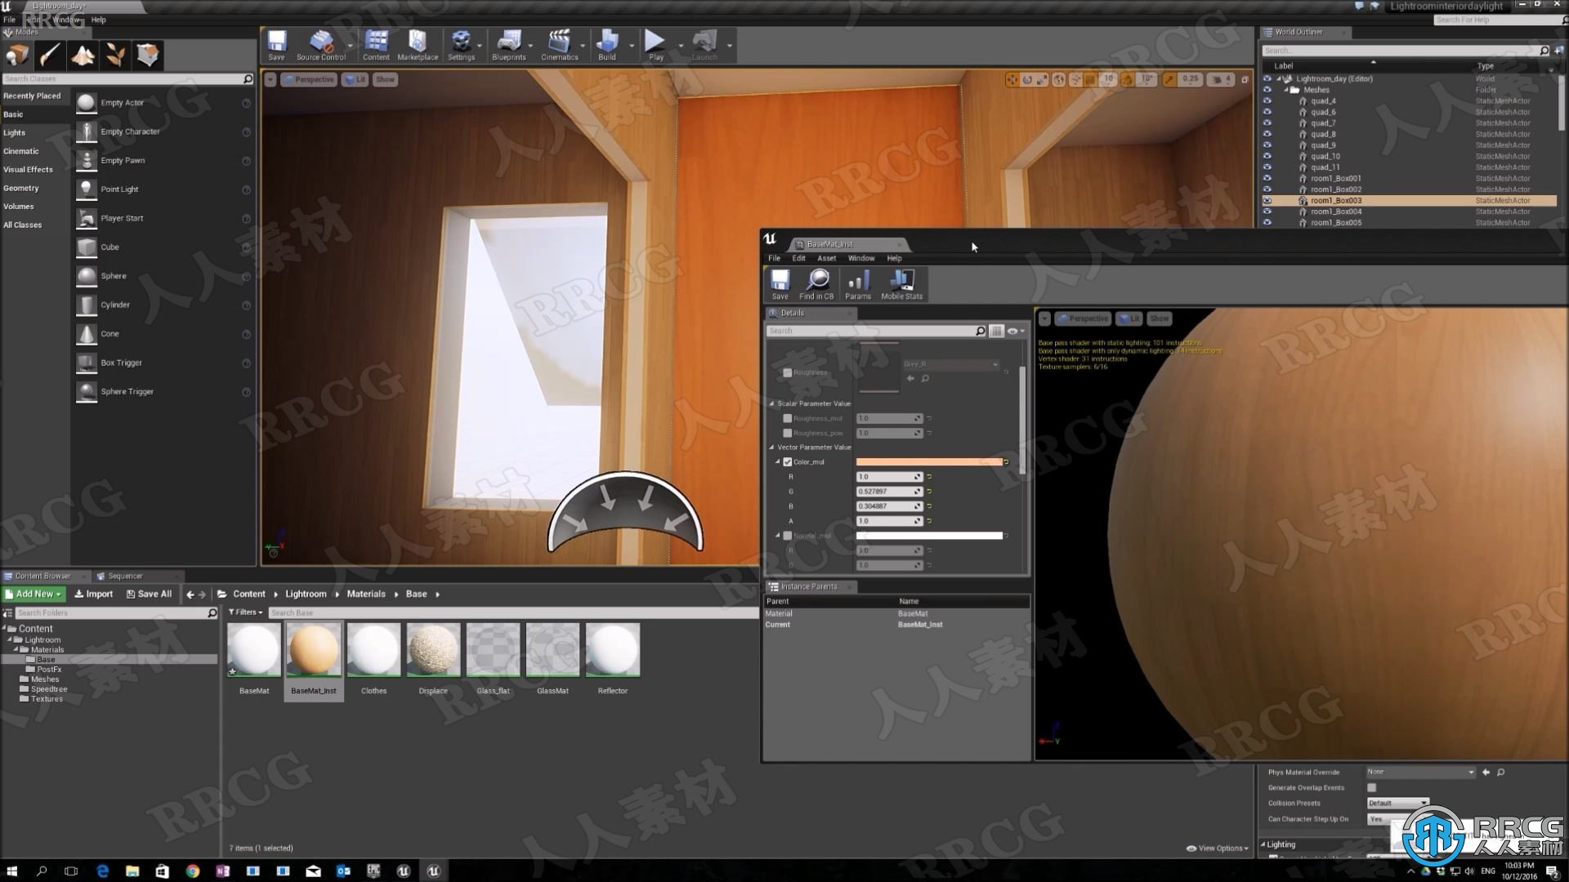The width and height of the screenshot is (1569, 882).
Task: Select the Geometry Editing mode icon
Action: tap(148, 55)
